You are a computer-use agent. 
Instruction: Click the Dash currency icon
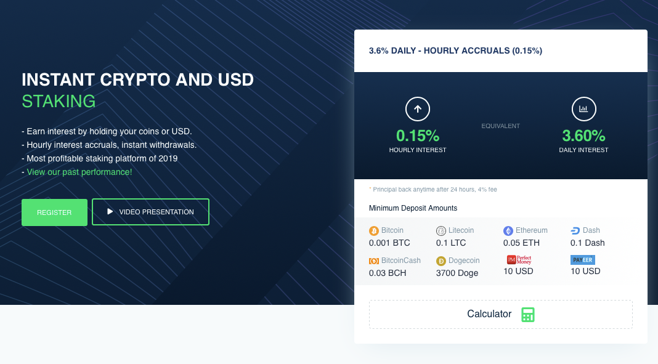[x=575, y=230]
